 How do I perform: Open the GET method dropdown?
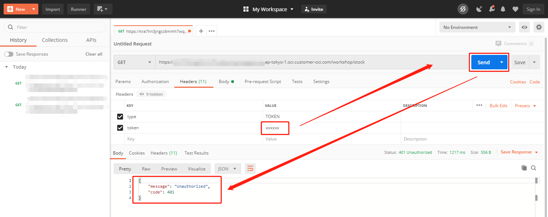134,62
